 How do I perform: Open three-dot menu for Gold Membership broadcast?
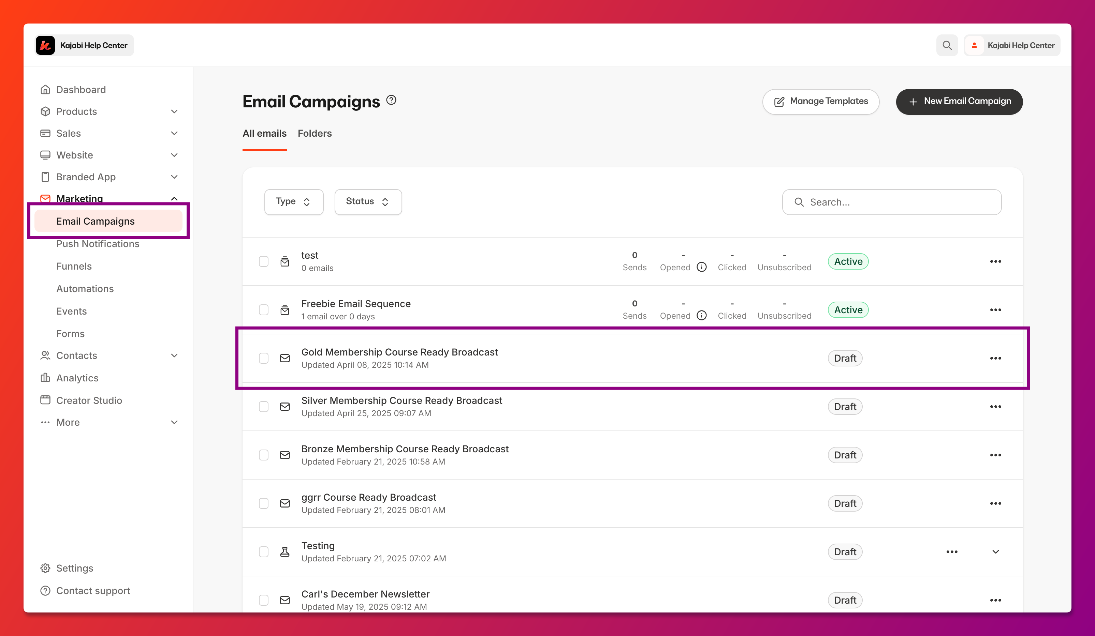click(995, 358)
